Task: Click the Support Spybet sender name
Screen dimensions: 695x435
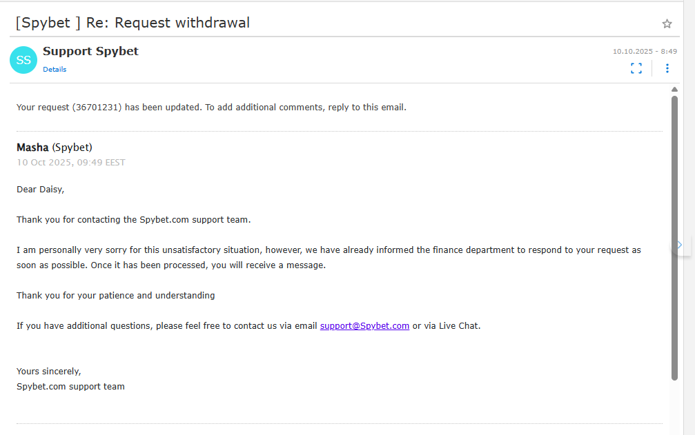Action: (90, 51)
